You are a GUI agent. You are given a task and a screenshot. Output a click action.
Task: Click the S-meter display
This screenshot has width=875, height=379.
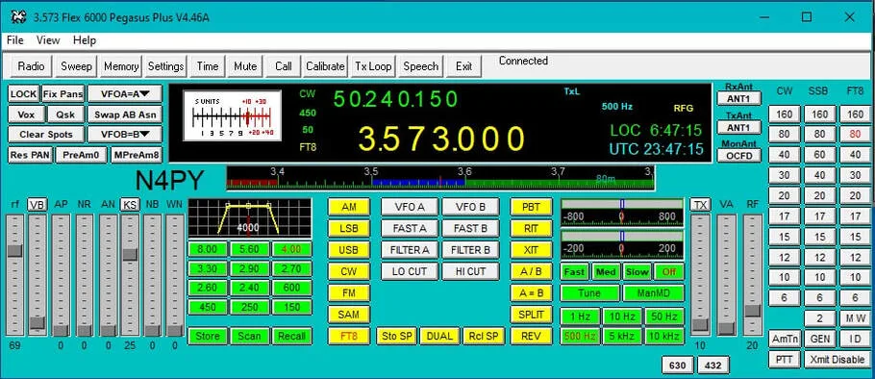[x=232, y=116]
